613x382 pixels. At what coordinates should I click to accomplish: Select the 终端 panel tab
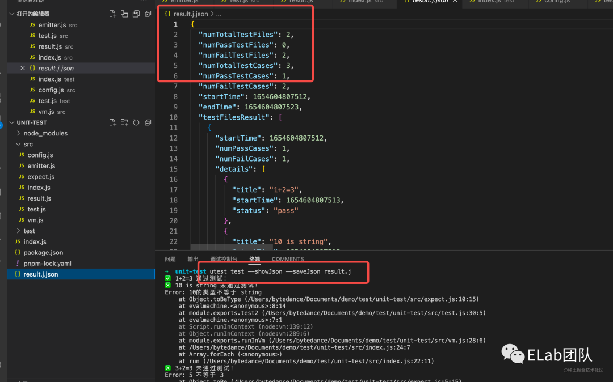coord(254,259)
